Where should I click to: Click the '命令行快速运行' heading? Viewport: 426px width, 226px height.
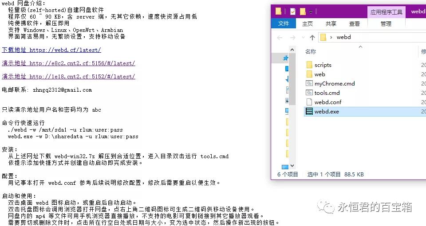[x=23, y=123]
